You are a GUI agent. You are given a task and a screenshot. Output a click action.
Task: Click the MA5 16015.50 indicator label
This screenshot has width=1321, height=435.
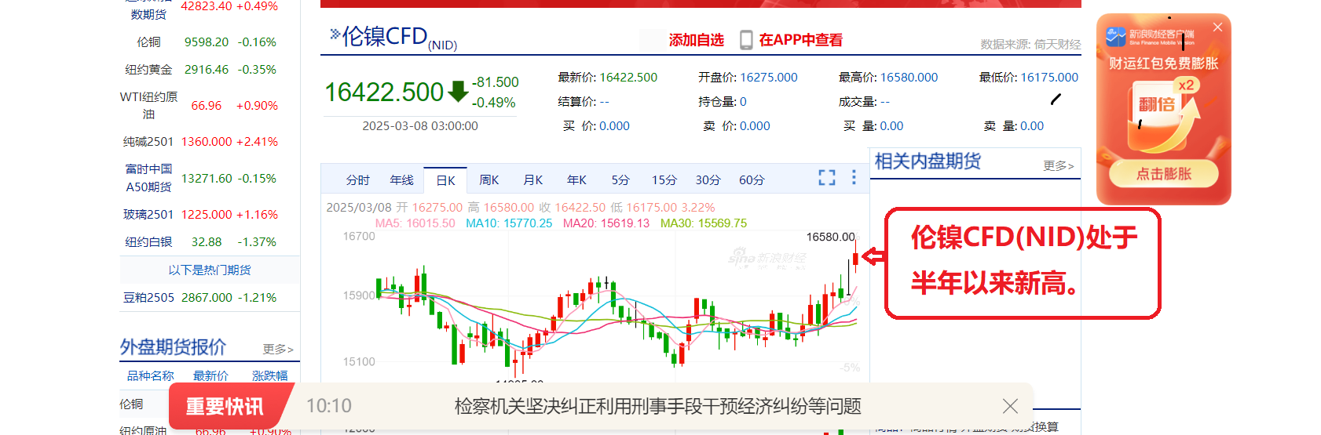tap(415, 223)
